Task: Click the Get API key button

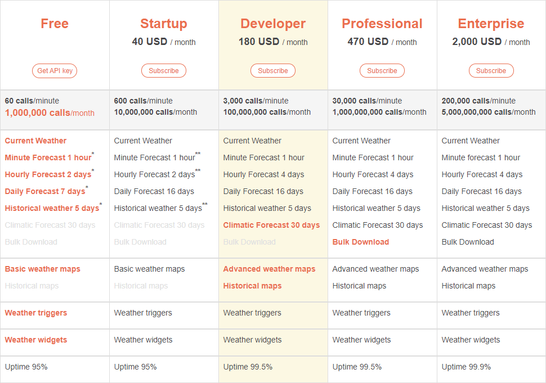Action: pos(55,71)
